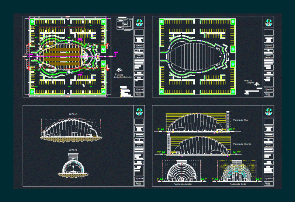295x202 pixels.
Task: Click the Escala cell on the architectural plan sheet
Action: point(139,95)
